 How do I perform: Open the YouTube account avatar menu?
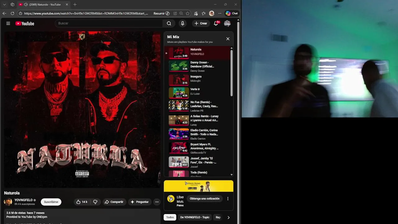click(x=227, y=23)
